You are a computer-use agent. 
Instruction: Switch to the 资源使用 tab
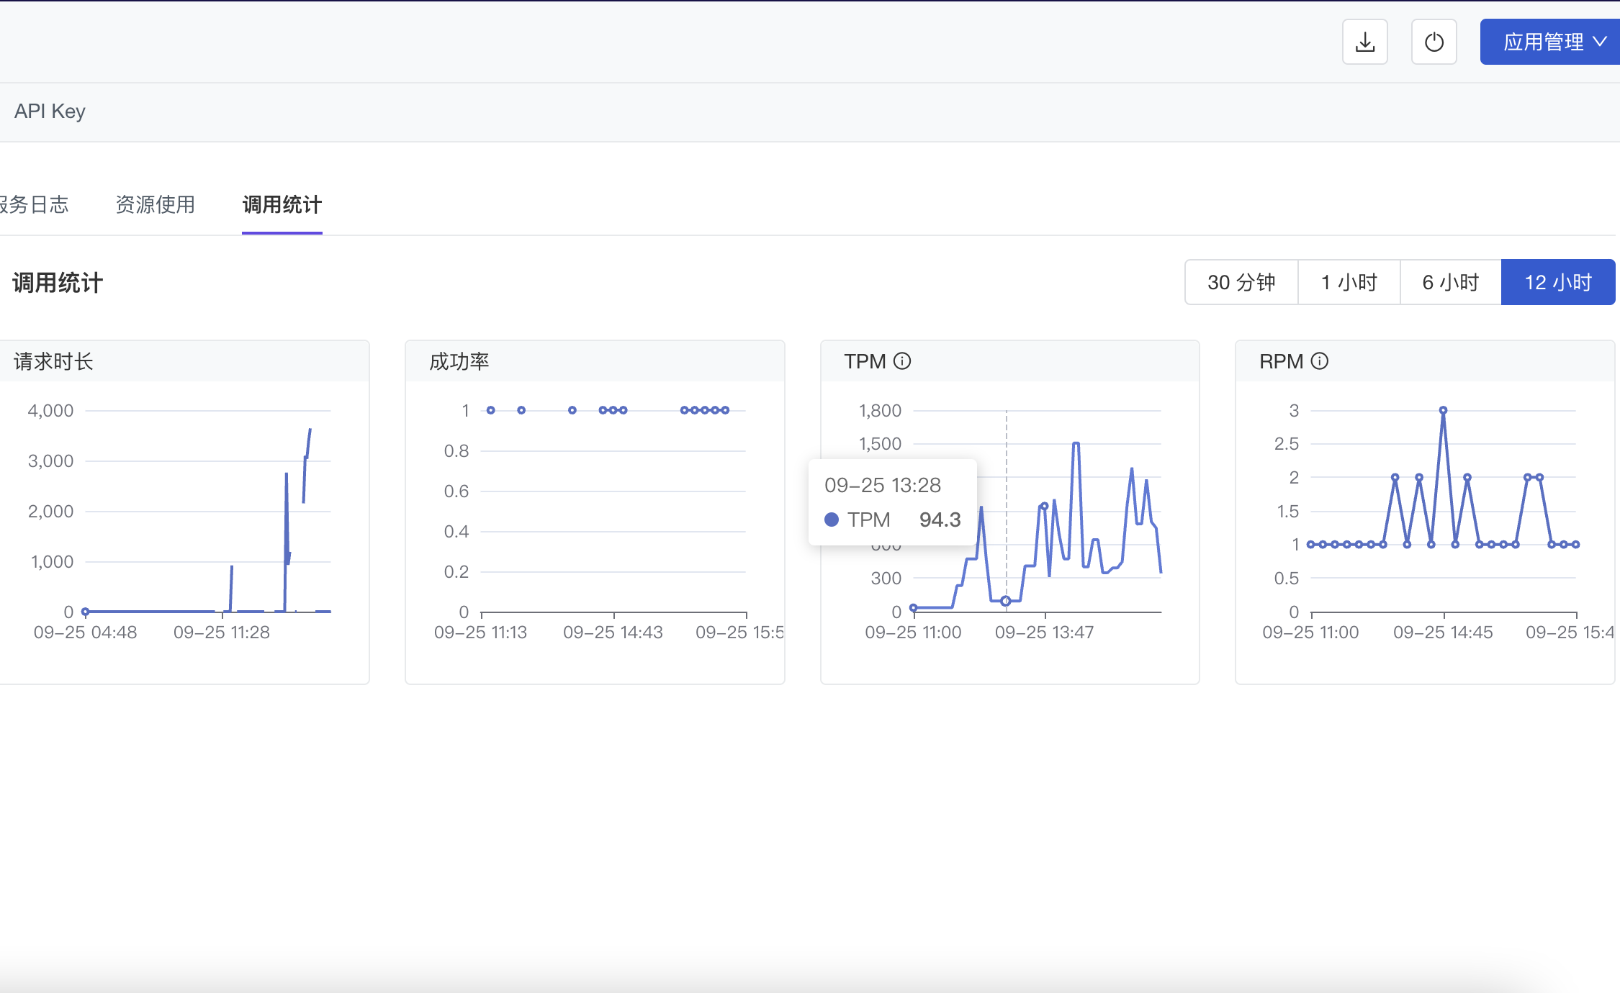pyautogui.click(x=156, y=205)
